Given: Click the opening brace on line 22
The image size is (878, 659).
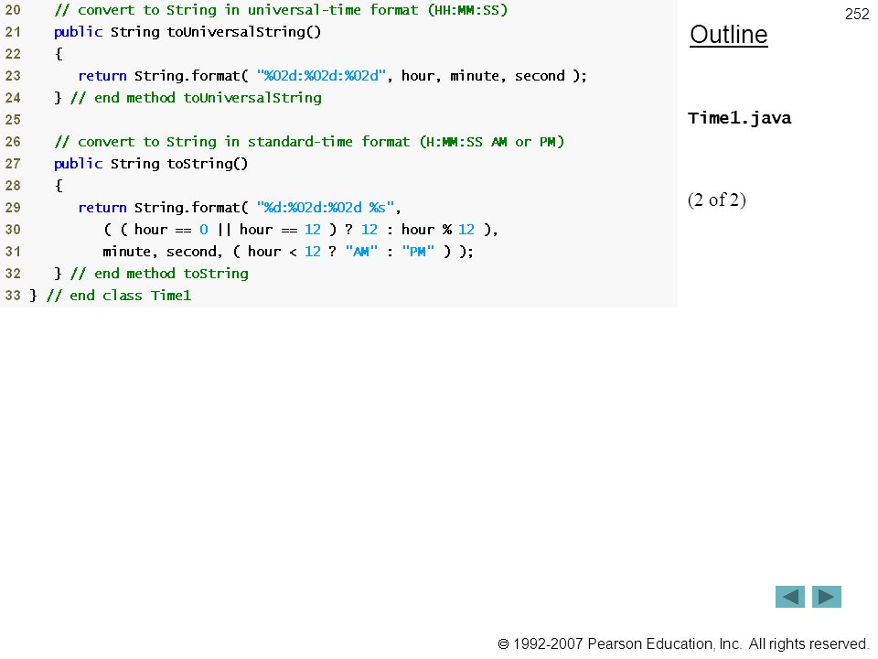Looking at the screenshot, I should tap(59, 54).
